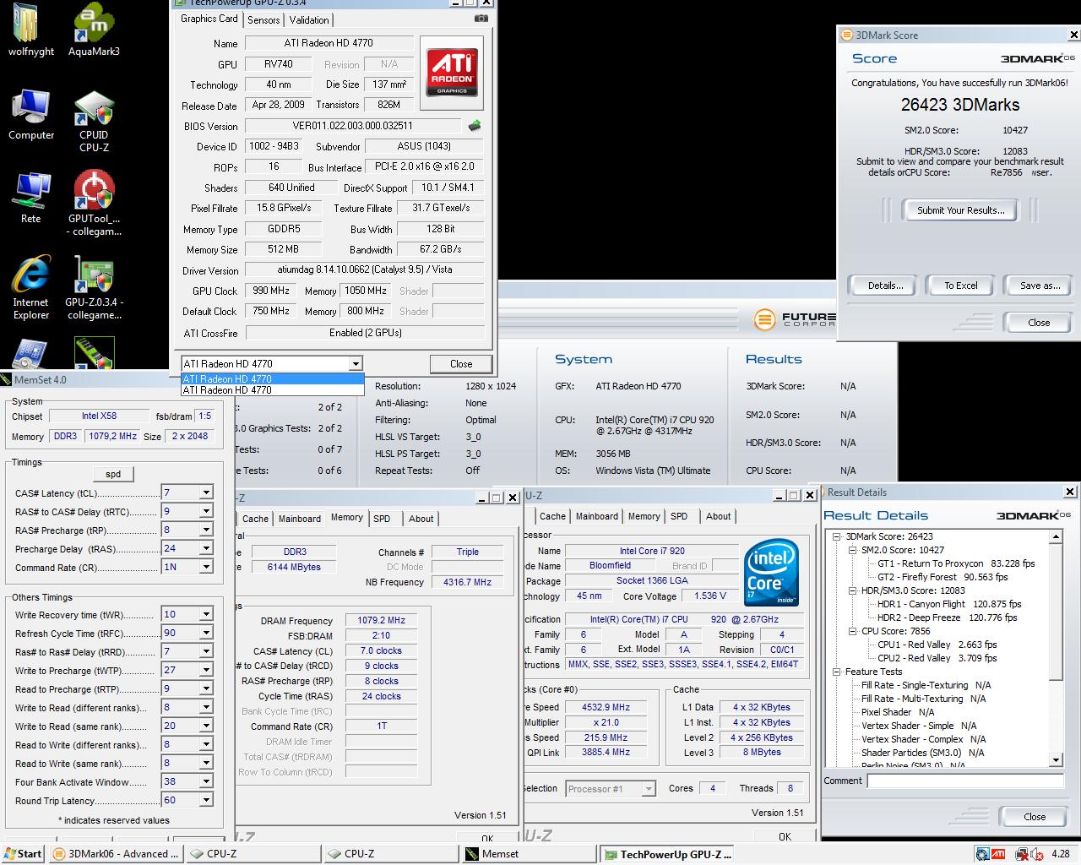Image resolution: width=1081 pixels, height=865 pixels.
Task: Click the BIOS save chip icon in GPU-Z
Action: pos(475,126)
